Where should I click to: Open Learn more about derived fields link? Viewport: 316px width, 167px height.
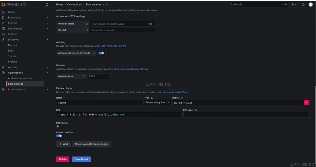[x=172, y=92]
